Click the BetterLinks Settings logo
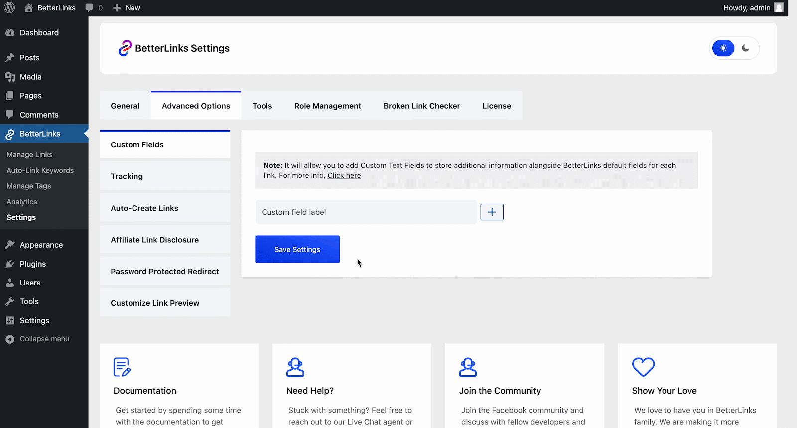This screenshot has height=428, width=797. (x=125, y=48)
